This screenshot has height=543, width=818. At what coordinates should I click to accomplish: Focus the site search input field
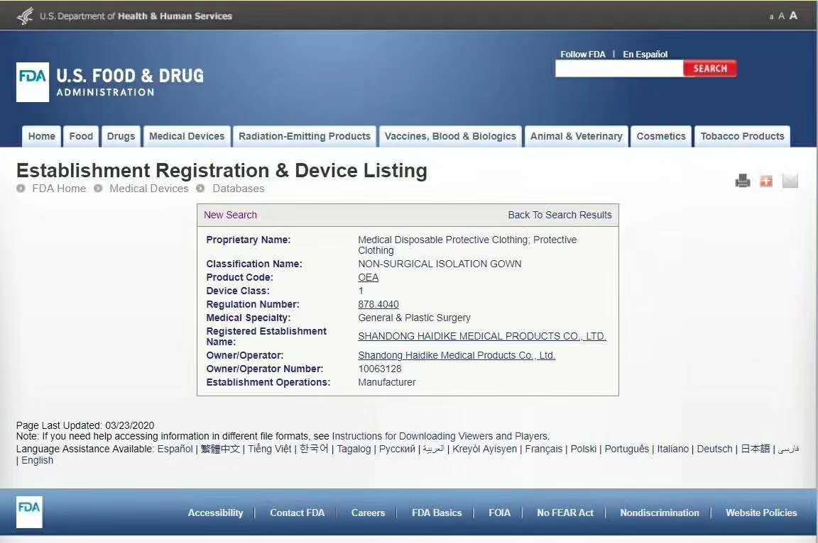[x=619, y=69]
